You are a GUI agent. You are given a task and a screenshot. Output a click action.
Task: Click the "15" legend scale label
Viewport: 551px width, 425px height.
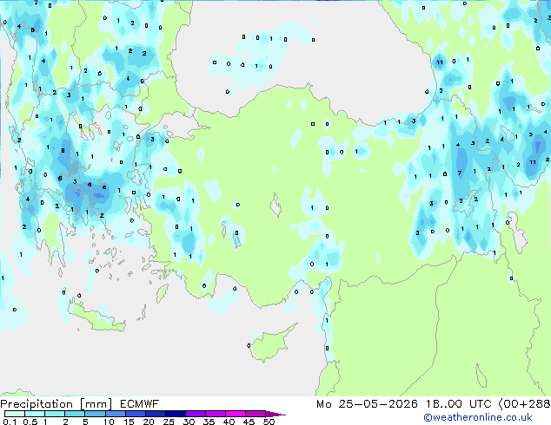pyautogui.click(x=129, y=422)
